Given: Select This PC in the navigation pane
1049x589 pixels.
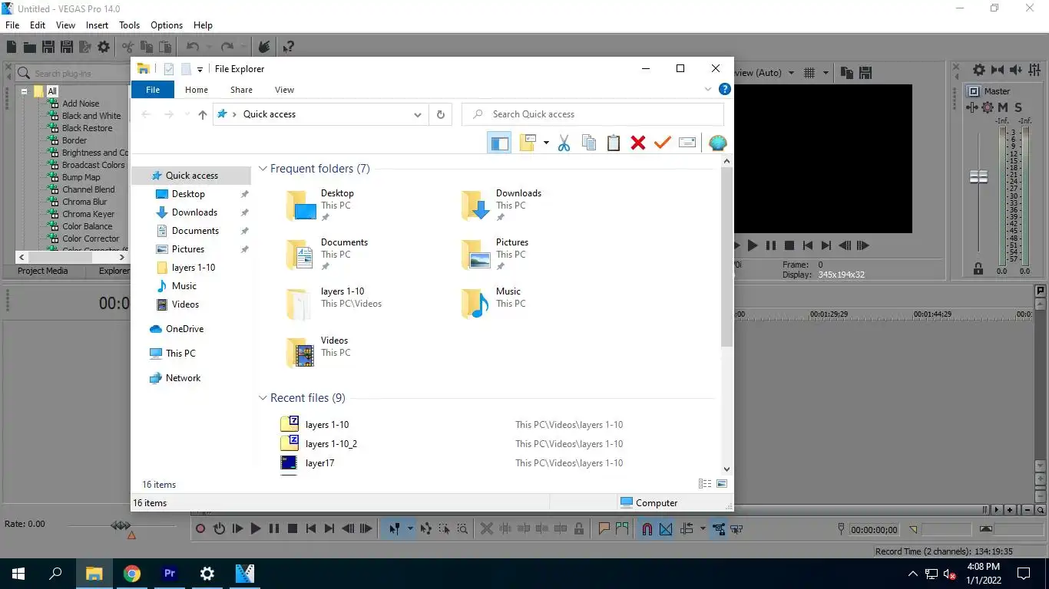Looking at the screenshot, I should click(x=180, y=354).
